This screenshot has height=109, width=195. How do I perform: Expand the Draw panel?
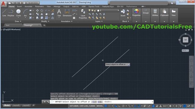click(18, 21)
